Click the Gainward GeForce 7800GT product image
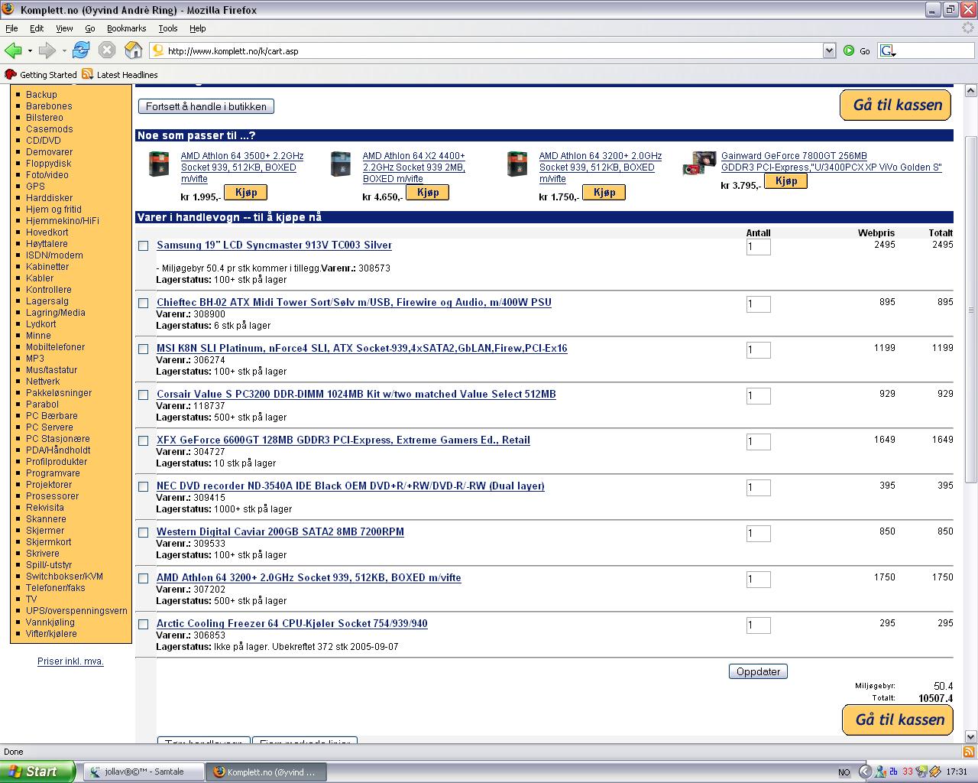This screenshot has height=783, width=978. coord(699,164)
